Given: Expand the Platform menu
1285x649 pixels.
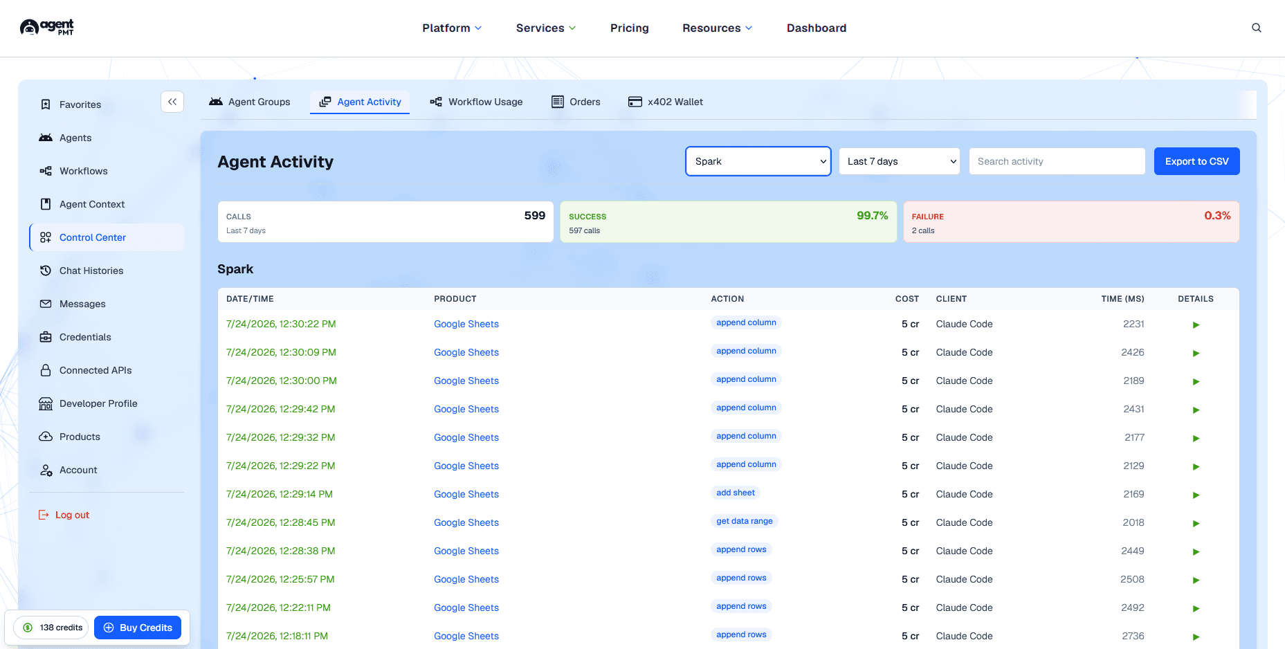Looking at the screenshot, I should click(452, 28).
